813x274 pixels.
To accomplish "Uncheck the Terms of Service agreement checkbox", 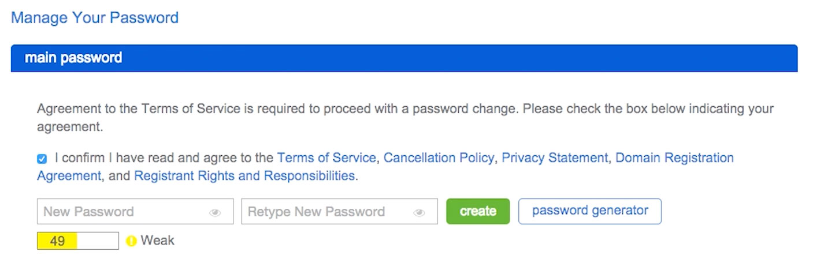I will (42, 159).
